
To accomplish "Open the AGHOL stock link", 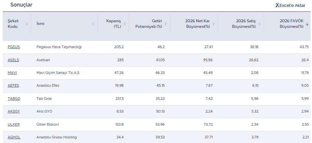I will [14, 137].
